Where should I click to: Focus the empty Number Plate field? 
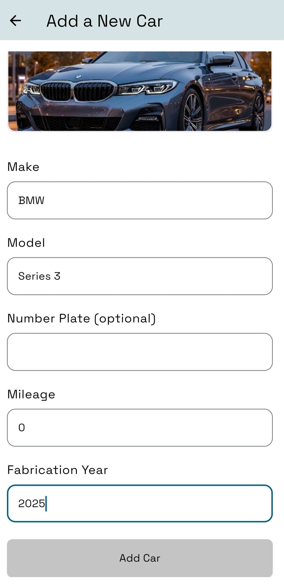[140, 352]
